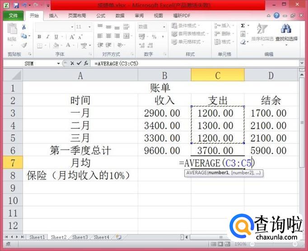This screenshot has width=308, height=251.
Task: Click the Clear eraser icon
Action: click(243, 42)
